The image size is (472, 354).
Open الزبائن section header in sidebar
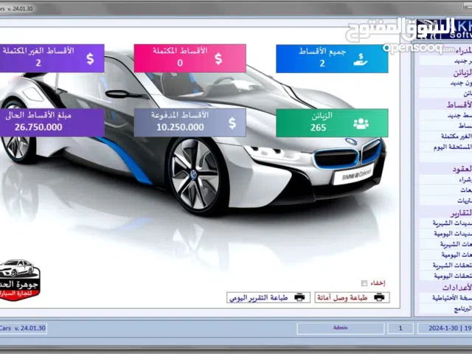tap(462, 72)
